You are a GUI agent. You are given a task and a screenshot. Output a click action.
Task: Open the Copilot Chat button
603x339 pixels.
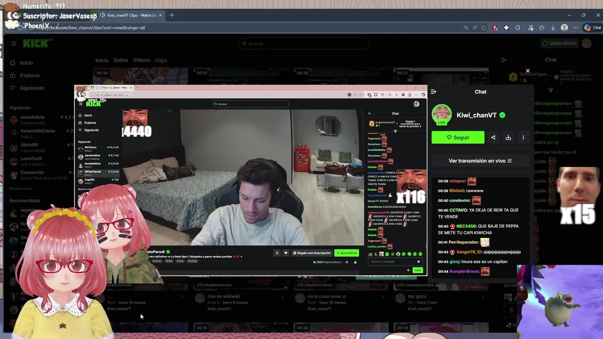pyautogui.click(x=593, y=28)
